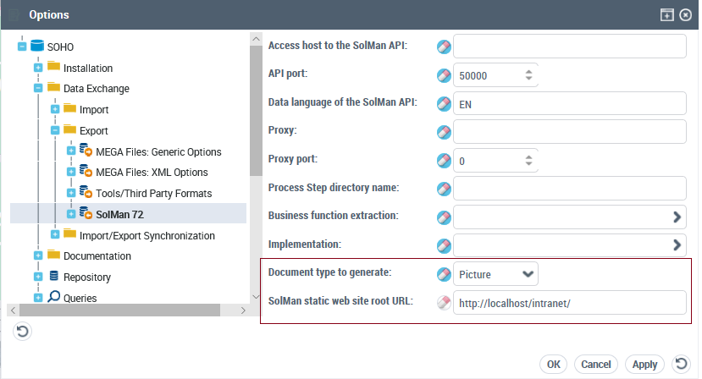Open the Implementation field chevron
The width and height of the screenshot is (702, 379).
[677, 245]
